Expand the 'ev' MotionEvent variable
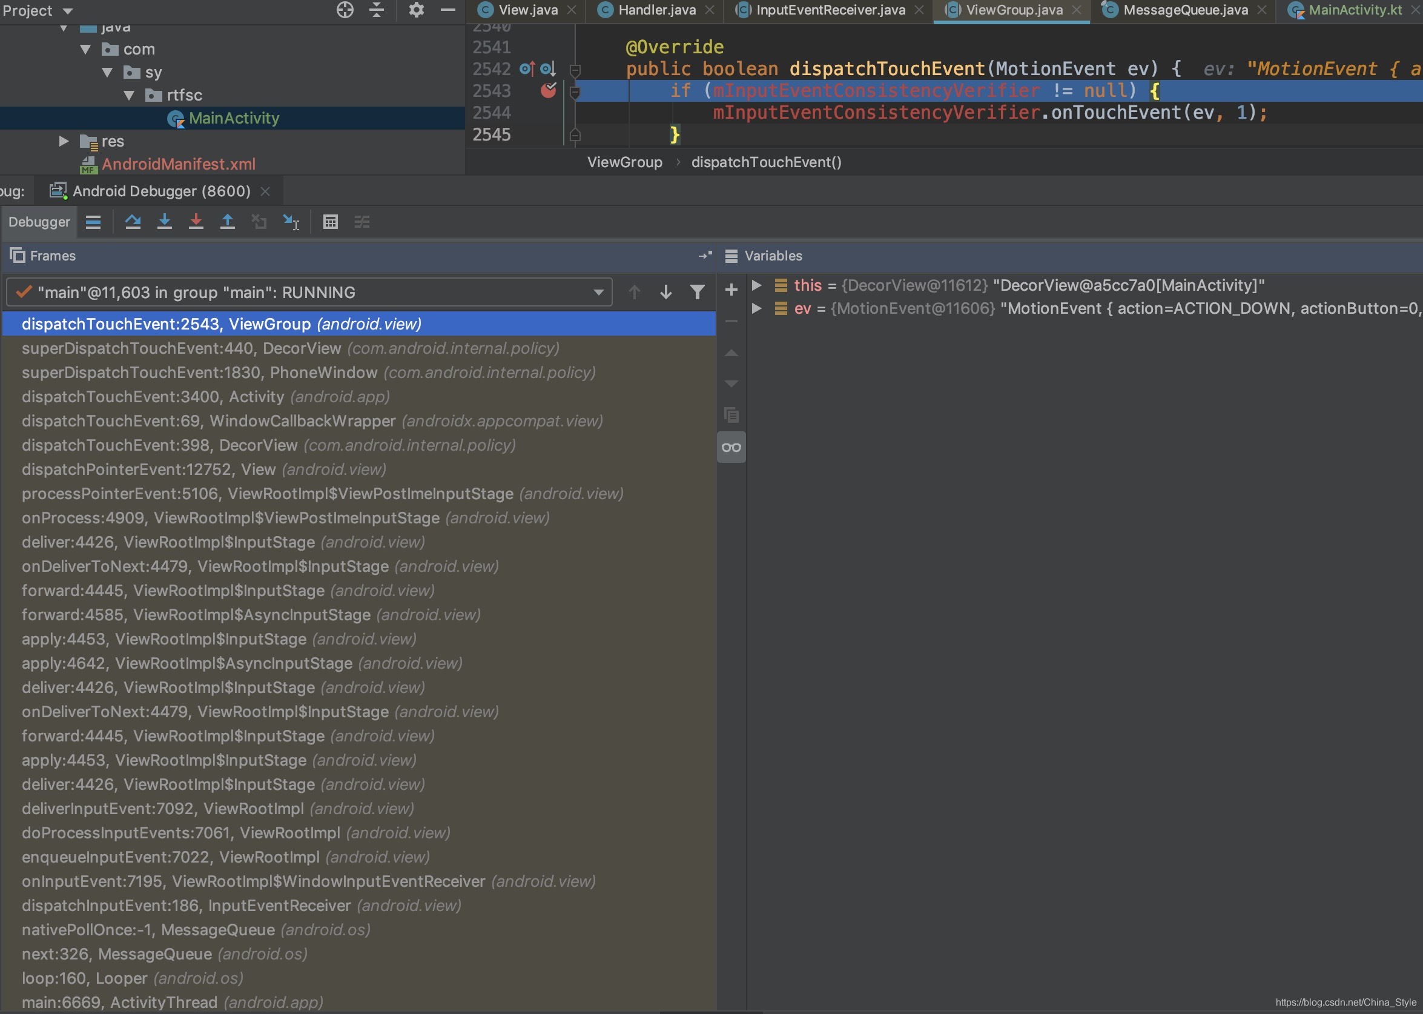Screen dimensions: 1423x1014 click(756, 308)
